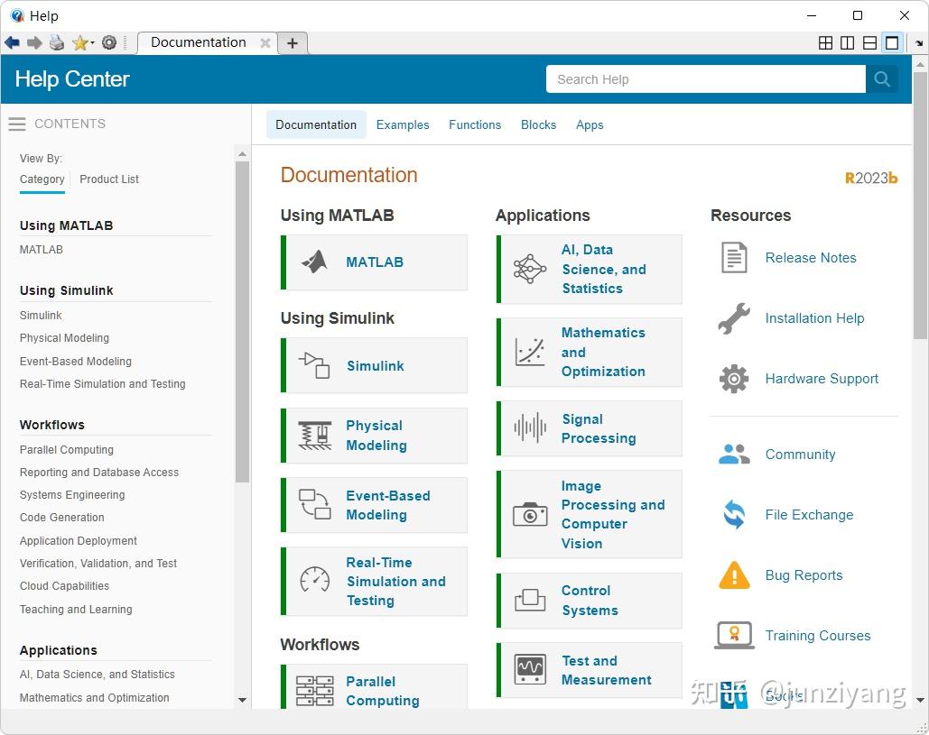This screenshot has height=735, width=929.
Task: Open Cloud Capabilities in the sidebar
Action: [x=64, y=586]
